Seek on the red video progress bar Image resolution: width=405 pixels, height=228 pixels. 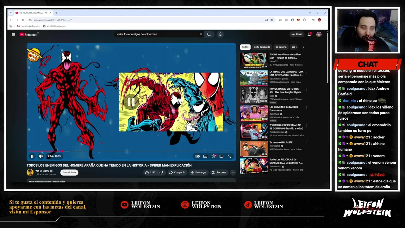tap(131, 151)
